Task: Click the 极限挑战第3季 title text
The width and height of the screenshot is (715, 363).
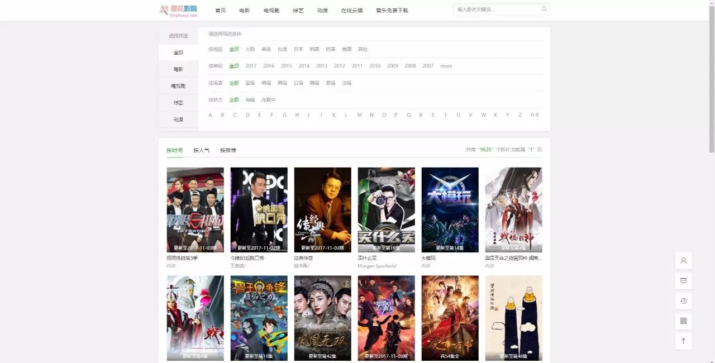Action: [x=182, y=258]
